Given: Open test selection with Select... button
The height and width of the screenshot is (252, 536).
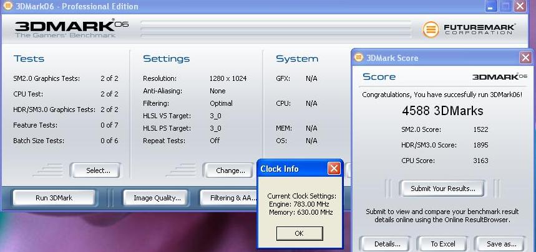Looking at the screenshot, I should [95, 170].
